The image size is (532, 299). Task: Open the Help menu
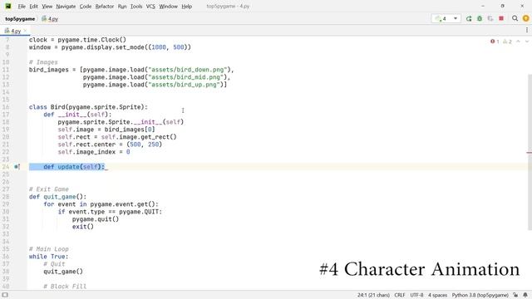[x=186, y=7]
